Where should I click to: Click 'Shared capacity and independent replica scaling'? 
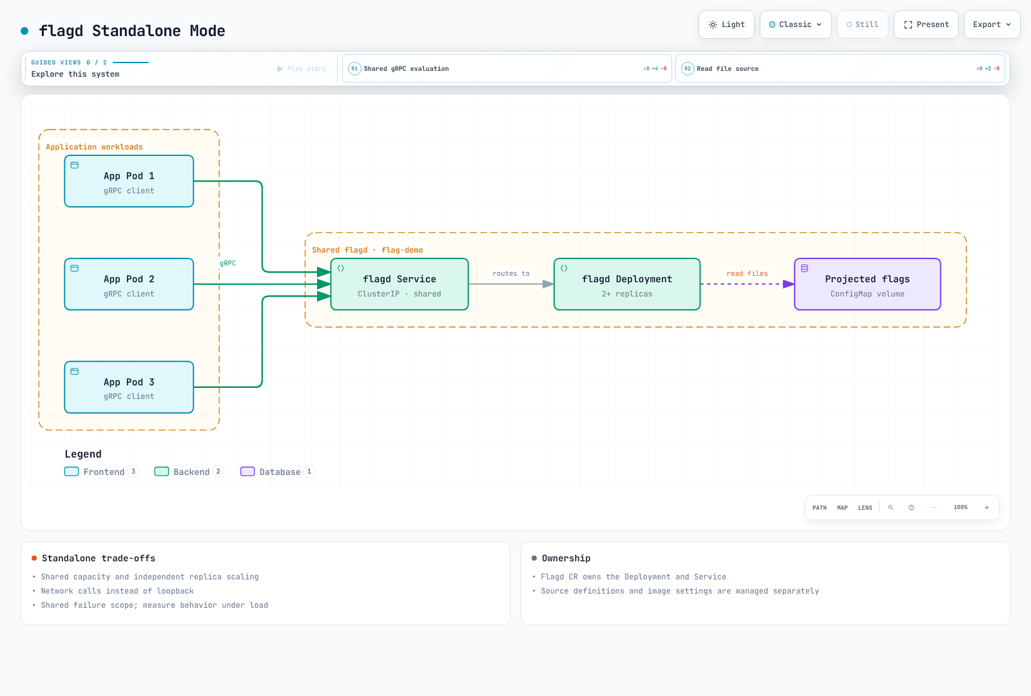[150, 577]
